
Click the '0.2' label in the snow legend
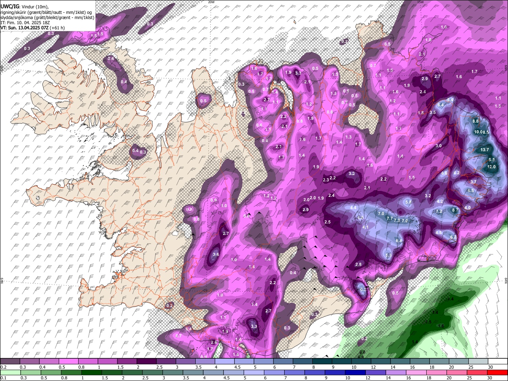tap(3, 367)
